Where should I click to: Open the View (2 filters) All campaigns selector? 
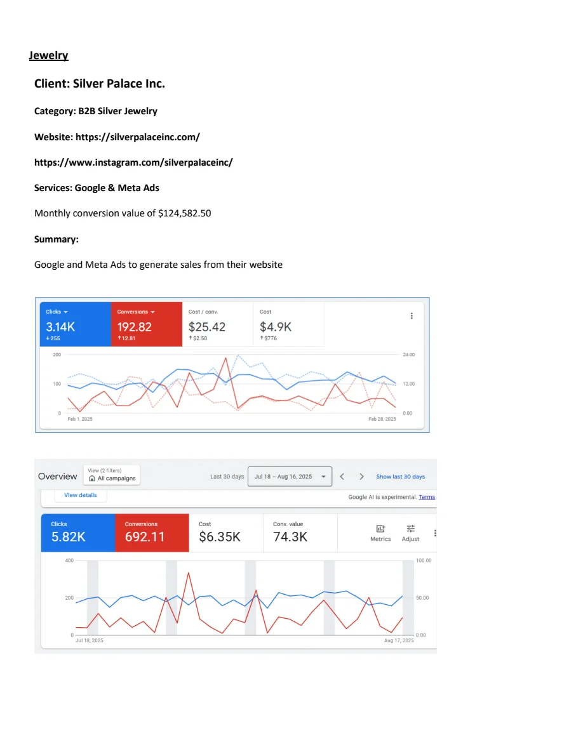[x=112, y=475]
